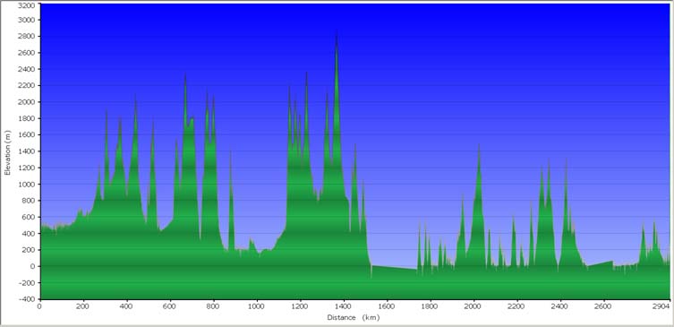The image size is (674, 327).
Task: Click the peak tip near 670 km distance
Action: [x=185, y=76]
